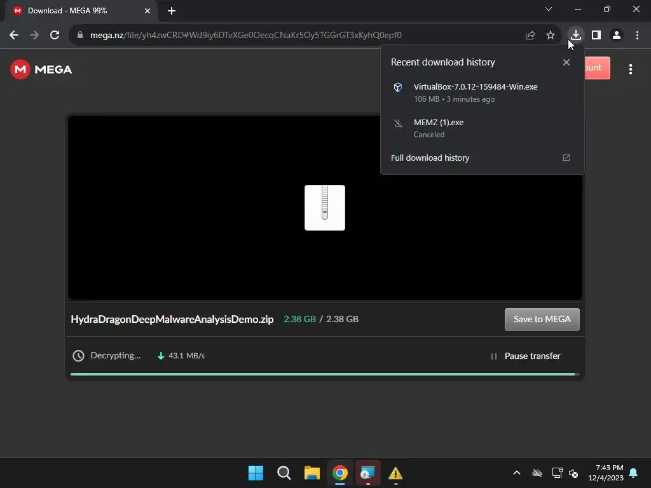
Task: Click the transfer progress bar
Action: [x=325, y=374]
